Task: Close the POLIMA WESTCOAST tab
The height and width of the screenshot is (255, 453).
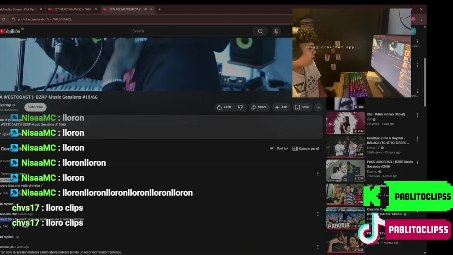Action: [151, 9]
